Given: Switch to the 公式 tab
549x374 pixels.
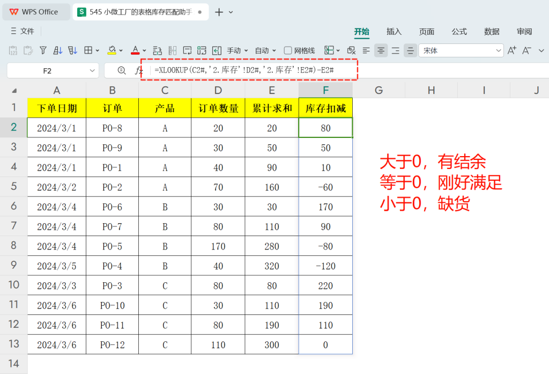Looking at the screenshot, I should coord(459,32).
